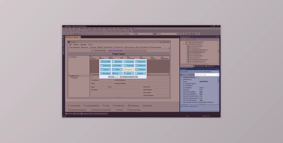Viewport: 283px width, 143px height.
Task: Open the Error List tab
Action: 69,114
